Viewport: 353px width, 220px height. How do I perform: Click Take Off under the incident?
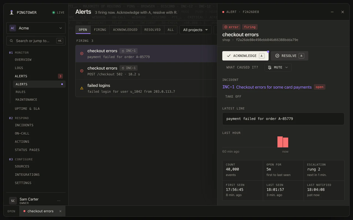pyautogui.click(x=233, y=97)
